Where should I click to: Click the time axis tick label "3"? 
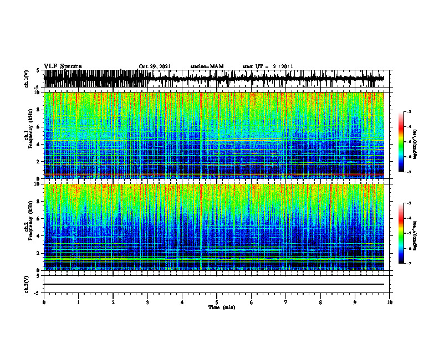[x=147, y=302]
